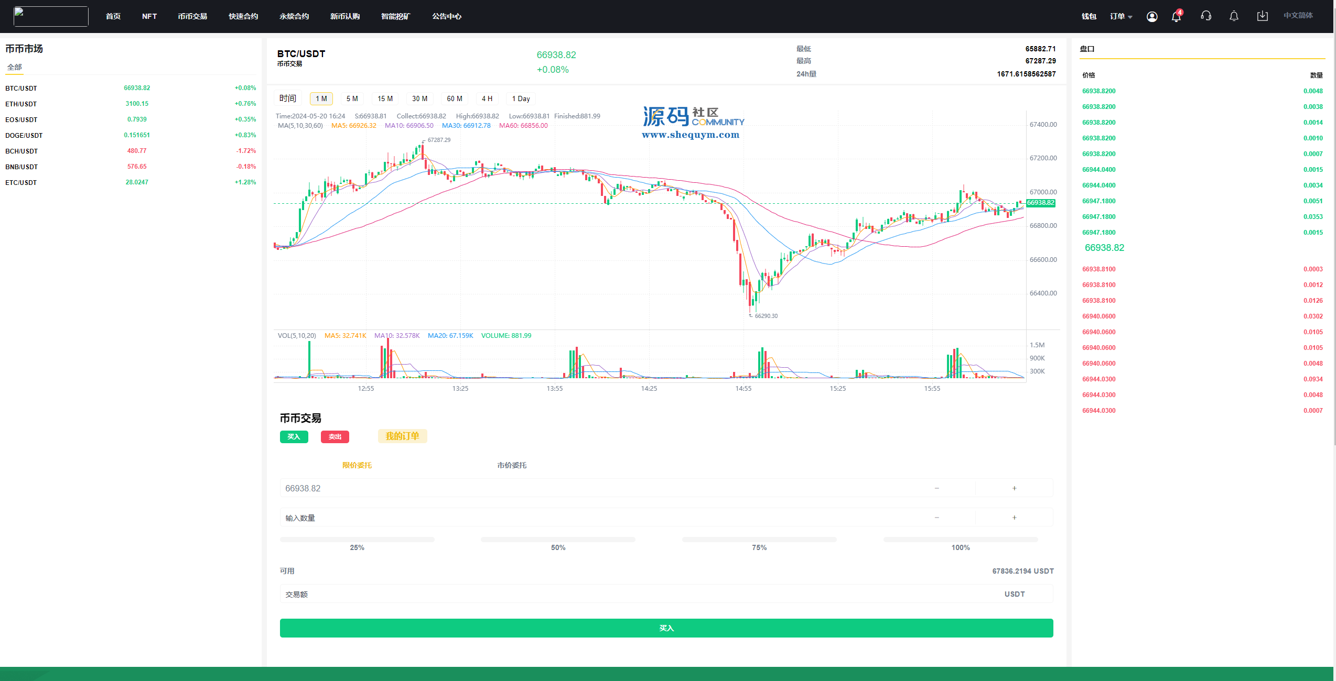Click the small green 买入 toggle button
1336x681 pixels.
click(294, 436)
